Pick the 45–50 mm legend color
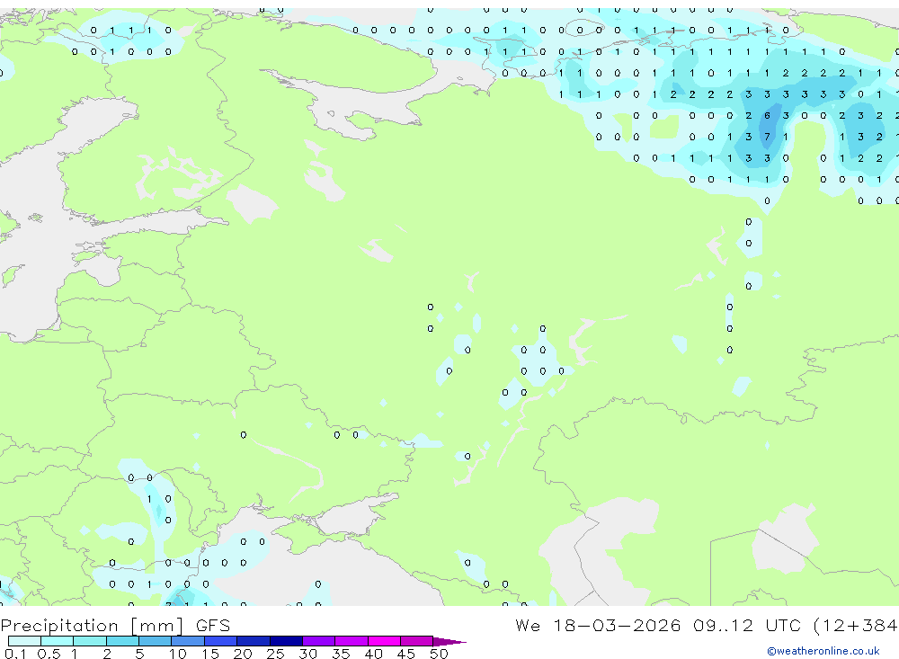The height and width of the screenshot is (659, 899). pyautogui.click(x=417, y=641)
